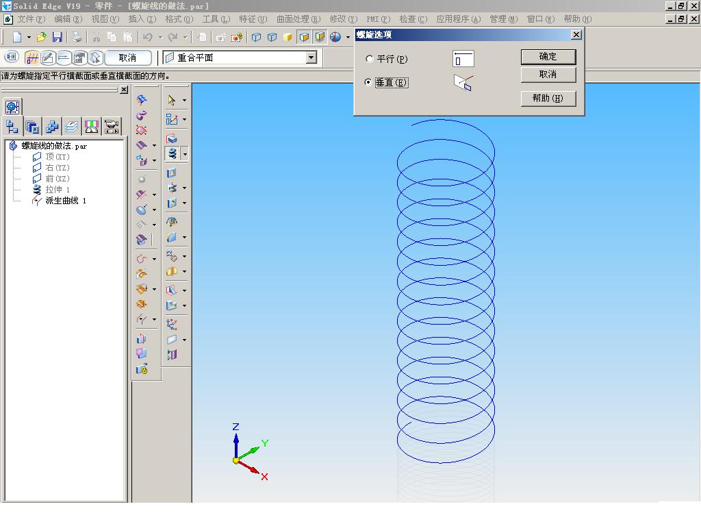Screen dimensions: 701x526
Task: Click the 应用程序(A) menu
Action: click(x=458, y=19)
